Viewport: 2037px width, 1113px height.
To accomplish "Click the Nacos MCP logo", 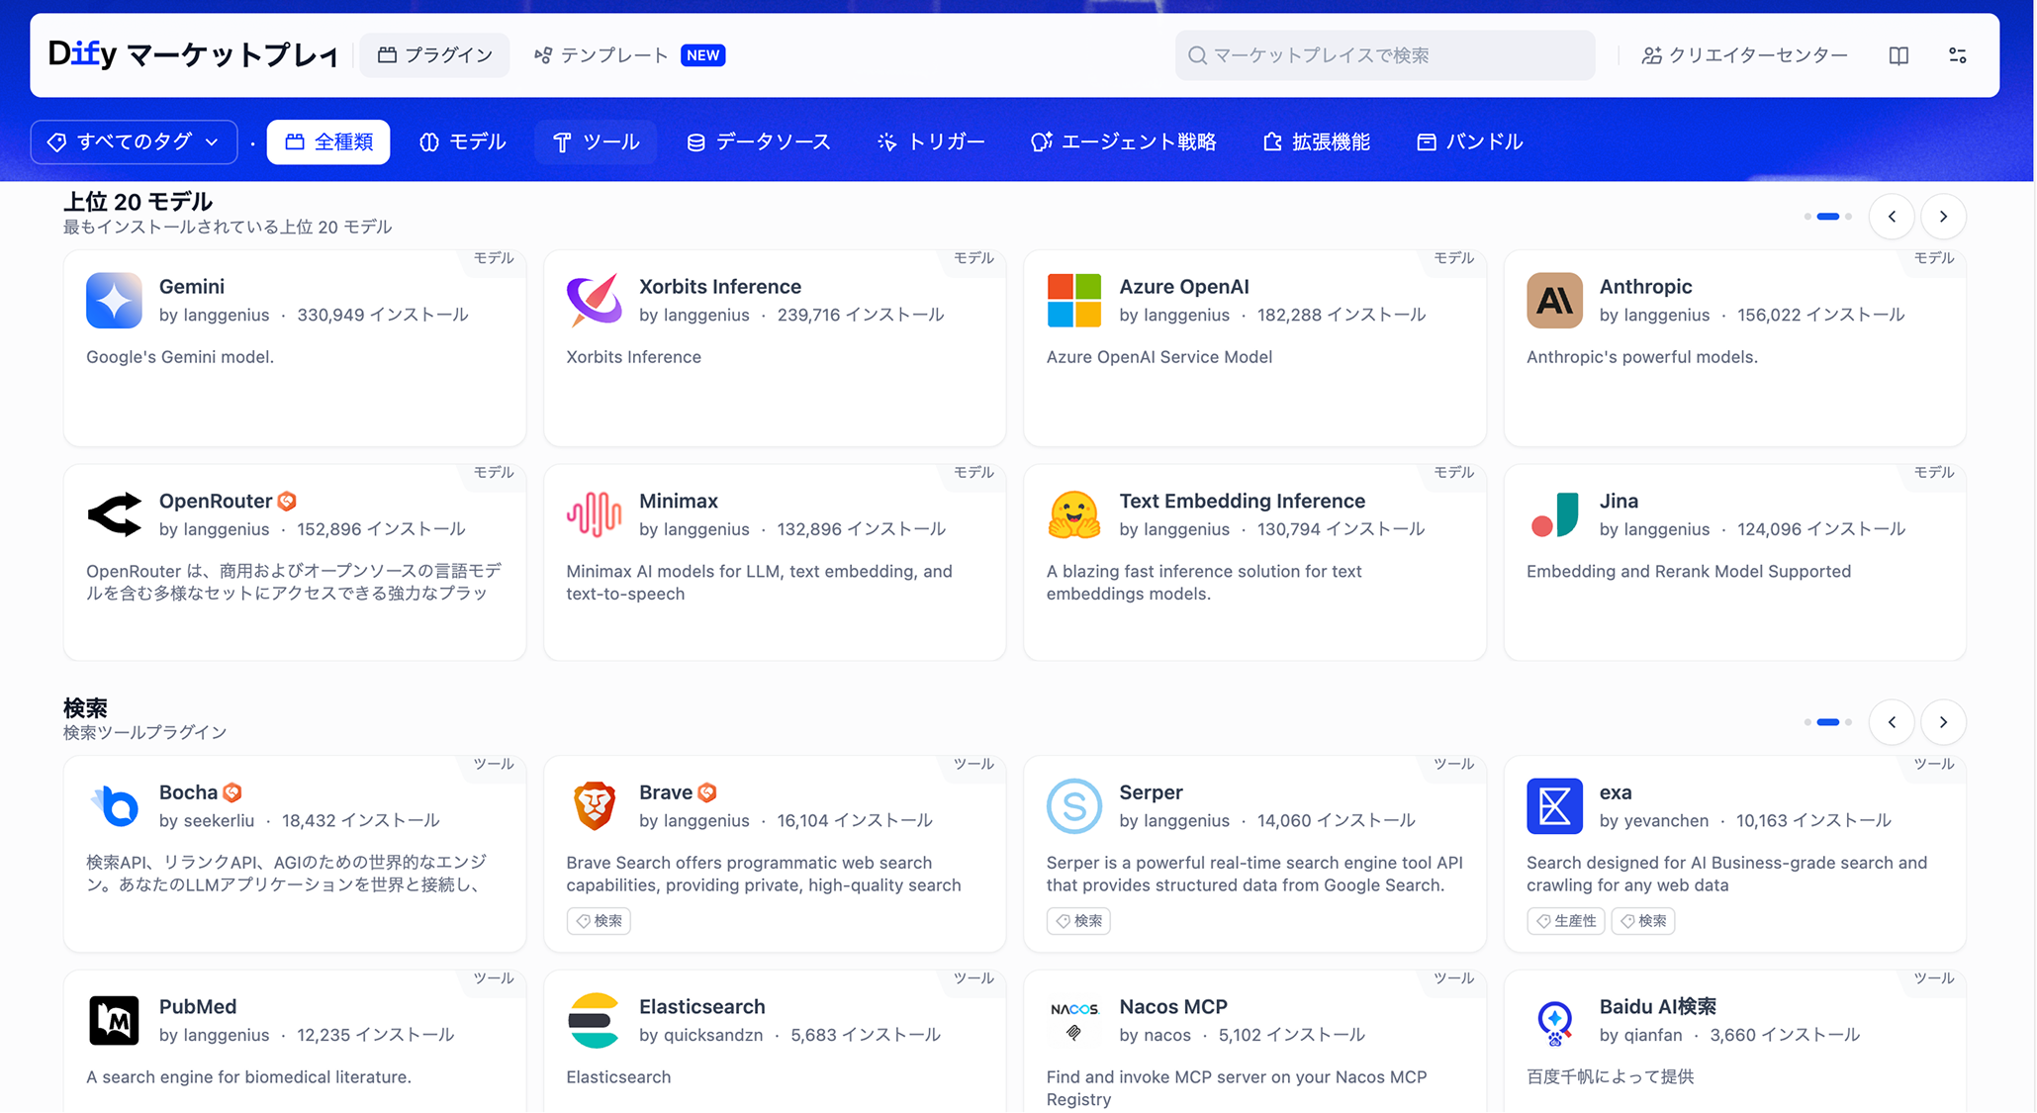I will click(x=1074, y=1020).
